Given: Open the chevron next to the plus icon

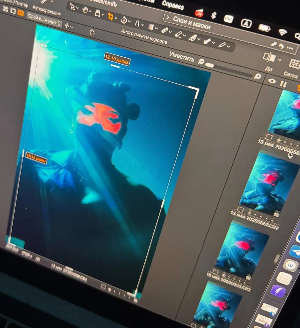Looking at the screenshot, I should tap(71, 27).
